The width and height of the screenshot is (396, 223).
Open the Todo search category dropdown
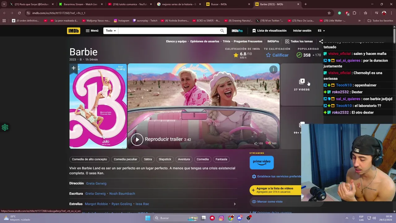[110, 31]
